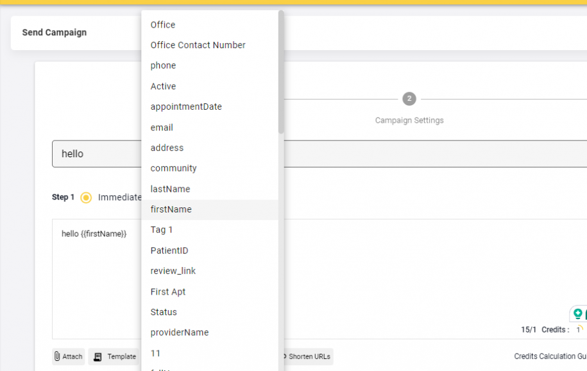Image resolution: width=587 pixels, height=371 pixels.
Task: Select the Status field option
Action: point(163,312)
